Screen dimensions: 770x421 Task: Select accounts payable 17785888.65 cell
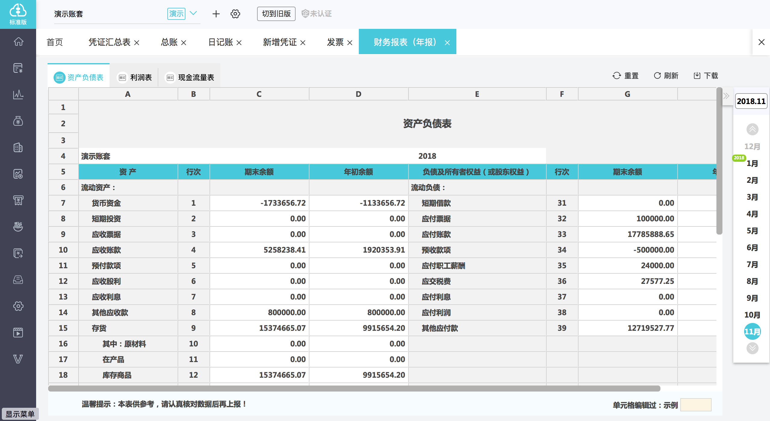point(628,234)
